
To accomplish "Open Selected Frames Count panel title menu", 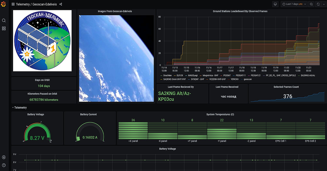I will [286, 87].
